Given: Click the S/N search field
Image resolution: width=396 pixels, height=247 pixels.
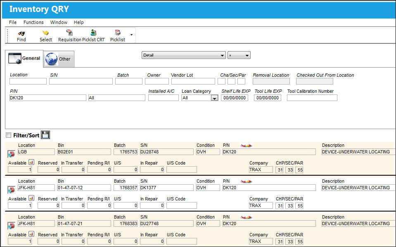Looking at the screenshot, I should click(81, 81).
